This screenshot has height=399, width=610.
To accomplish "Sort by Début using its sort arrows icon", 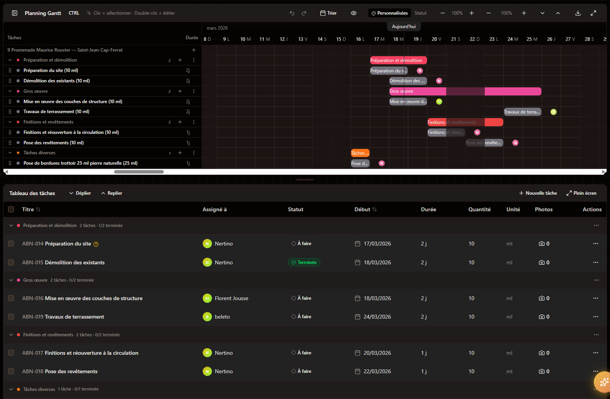I will tap(375, 209).
